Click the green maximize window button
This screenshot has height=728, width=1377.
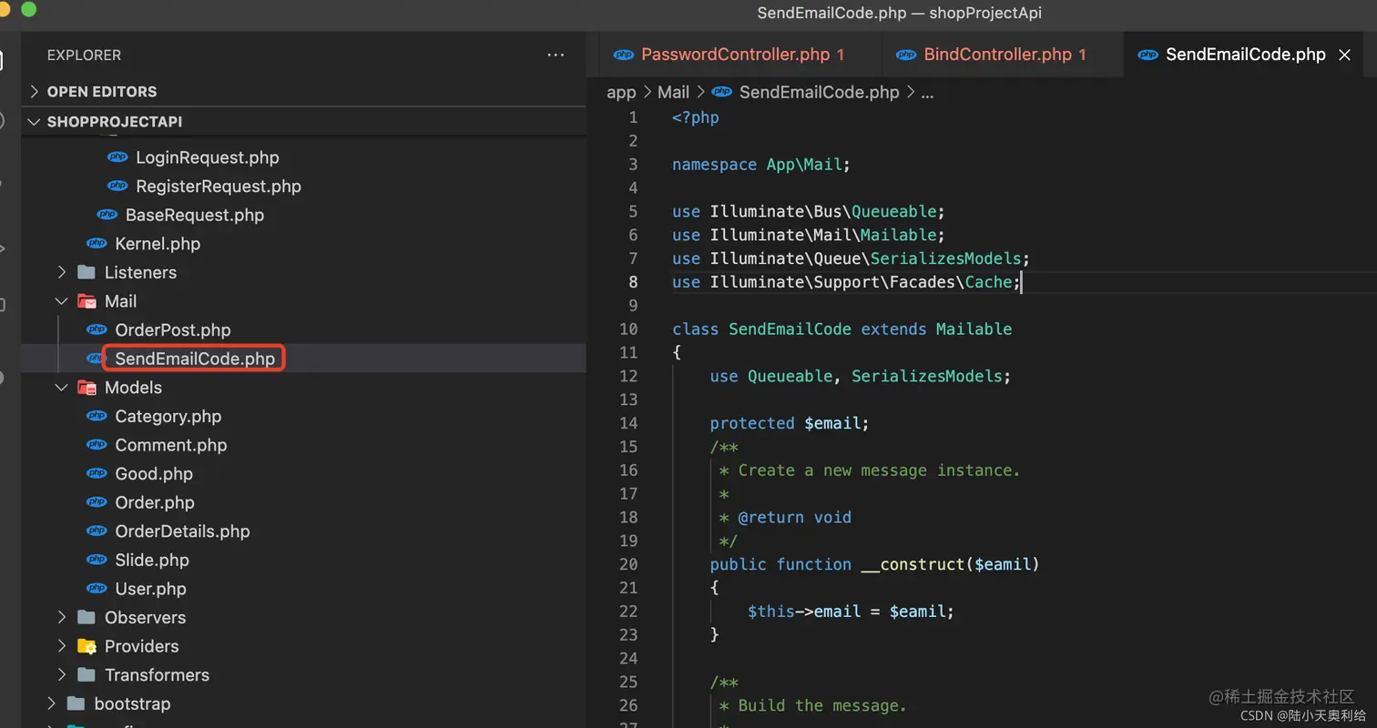28,10
